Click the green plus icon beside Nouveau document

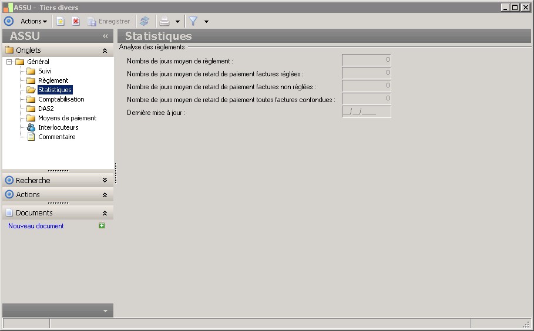(x=102, y=225)
